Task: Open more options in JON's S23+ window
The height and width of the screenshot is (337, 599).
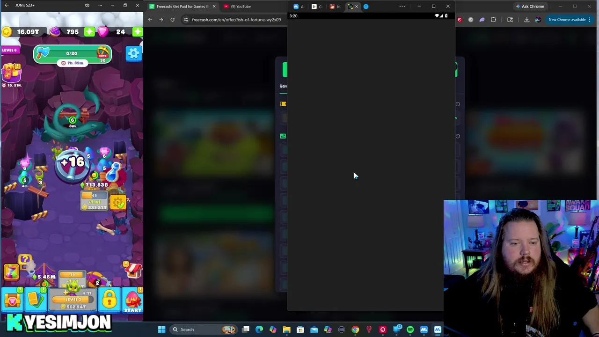Action: click(100, 5)
